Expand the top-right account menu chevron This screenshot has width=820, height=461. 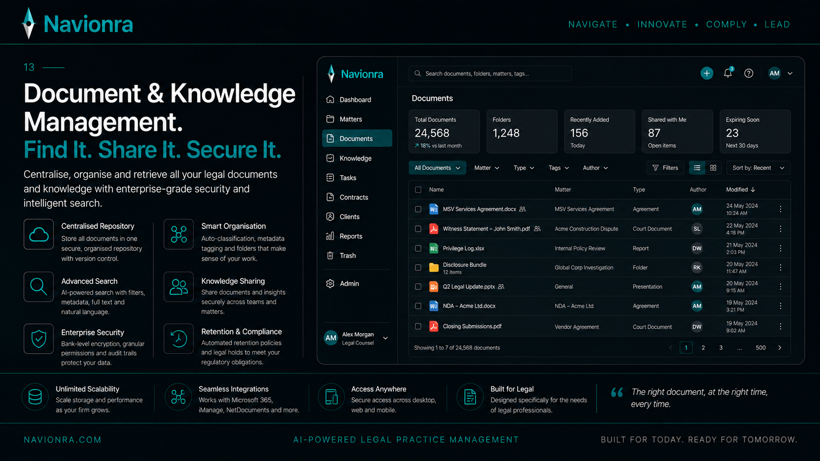pyautogui.click(x=790, y=73)
